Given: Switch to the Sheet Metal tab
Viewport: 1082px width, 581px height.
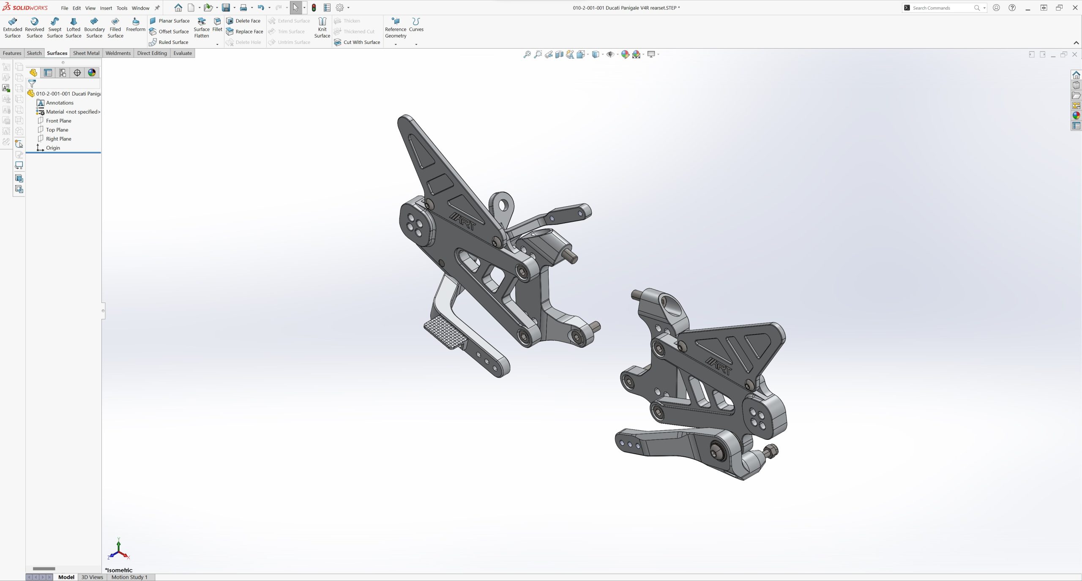Looking at the screenshot, I should [86, 53].
